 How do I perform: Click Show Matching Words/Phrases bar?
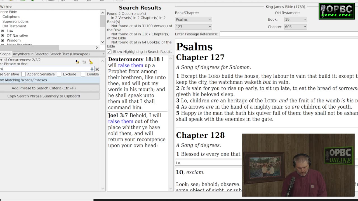(50, 80)
